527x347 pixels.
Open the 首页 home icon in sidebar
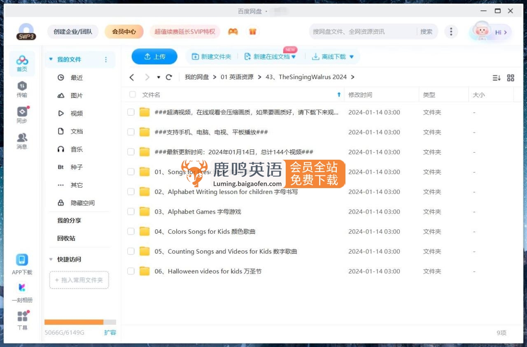coord(22,63)
